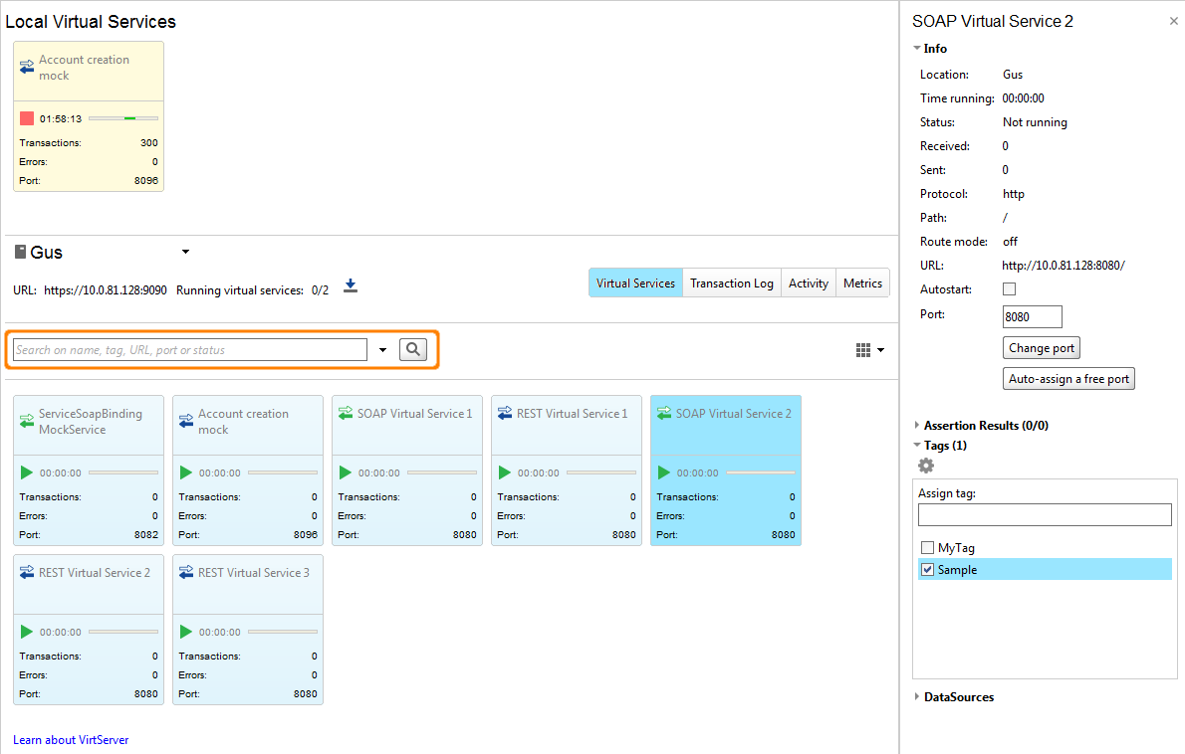Click the search magnifier icon
The height and width of the screenshot is (754, 1185).
[x=413, y=349]
